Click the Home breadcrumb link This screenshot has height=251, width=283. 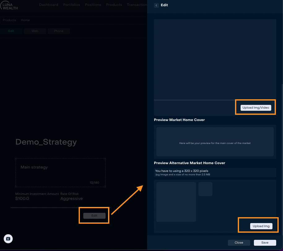(25, 20)
